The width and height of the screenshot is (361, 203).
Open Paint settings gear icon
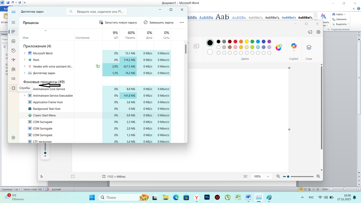318,32
